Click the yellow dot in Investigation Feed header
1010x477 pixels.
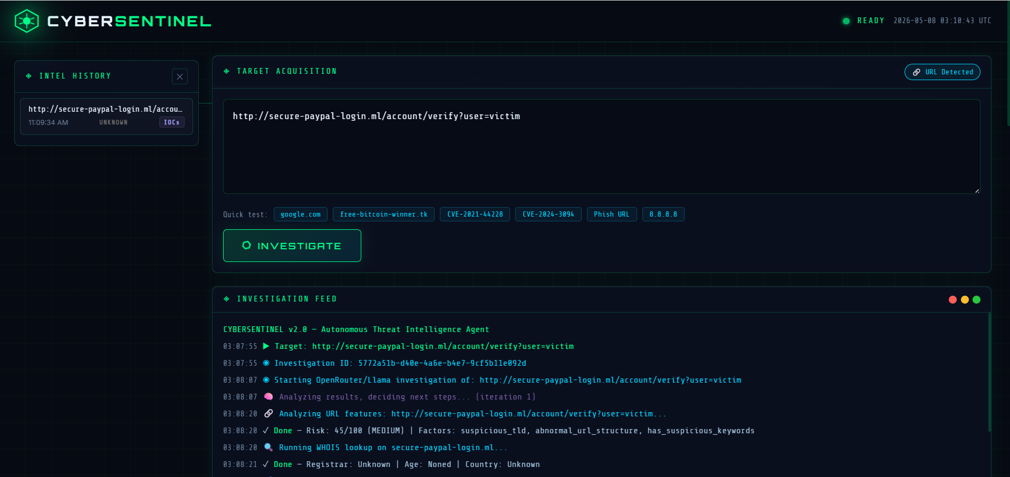[965, 299]
